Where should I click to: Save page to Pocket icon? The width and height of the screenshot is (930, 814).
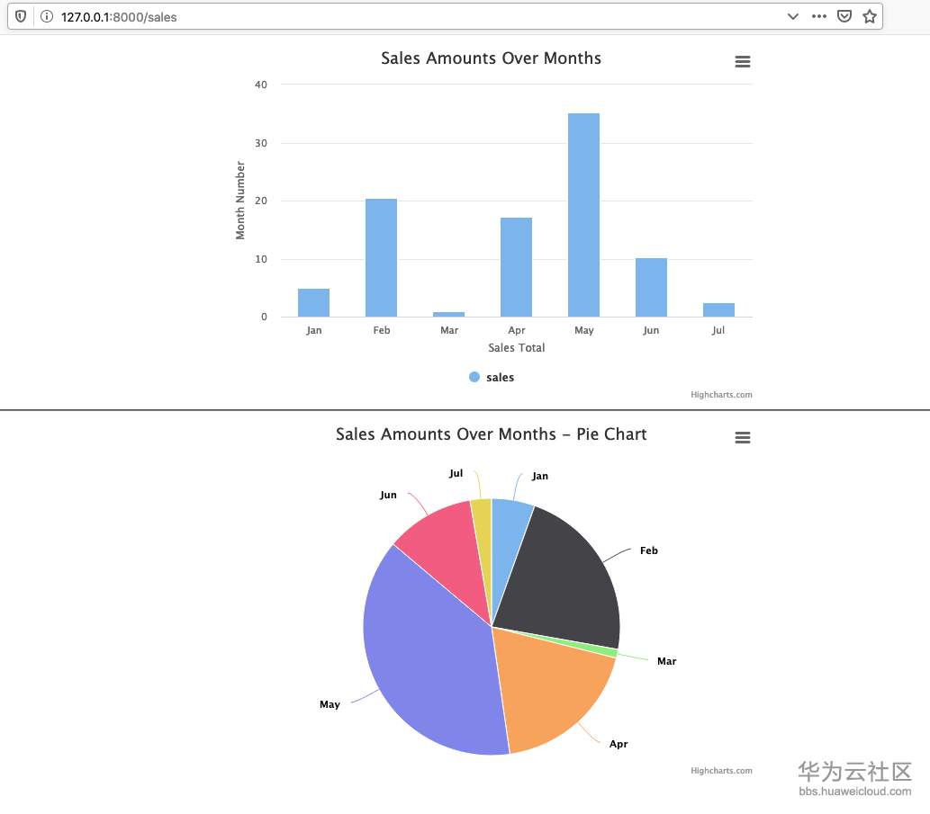click(x=844, y=16)
